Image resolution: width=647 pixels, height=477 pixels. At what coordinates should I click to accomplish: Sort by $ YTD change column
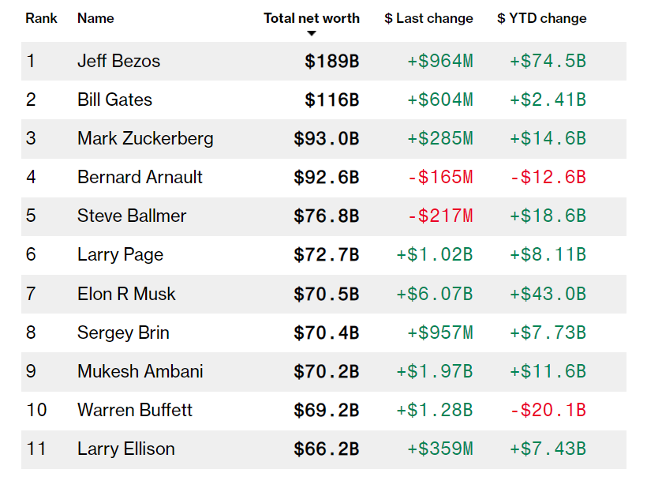pos(541,18)
